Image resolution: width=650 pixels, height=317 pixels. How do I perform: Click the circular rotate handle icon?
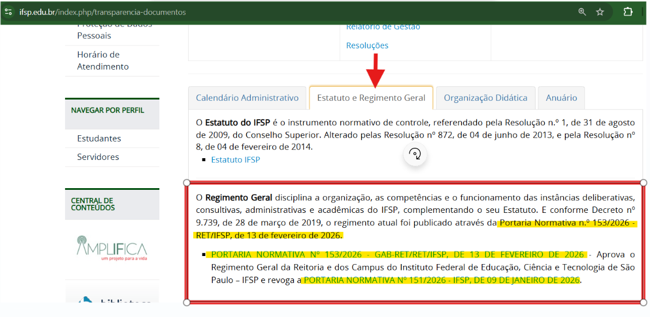click(415, 154)
